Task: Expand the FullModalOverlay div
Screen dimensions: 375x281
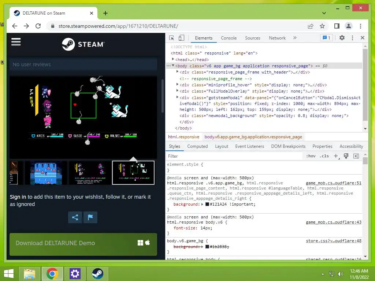Action: 177,91
